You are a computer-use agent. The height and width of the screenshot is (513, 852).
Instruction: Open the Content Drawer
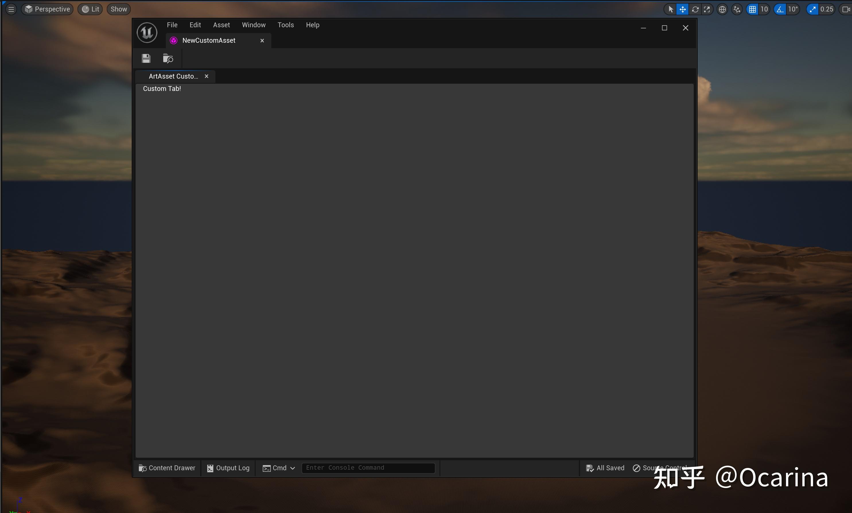pos(167,468)
